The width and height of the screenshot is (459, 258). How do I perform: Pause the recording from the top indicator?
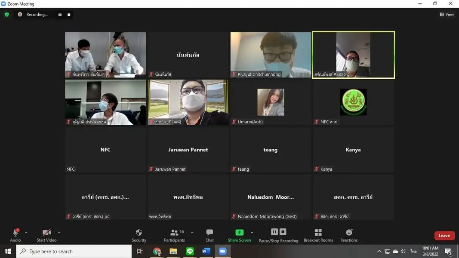coord(60,15)
